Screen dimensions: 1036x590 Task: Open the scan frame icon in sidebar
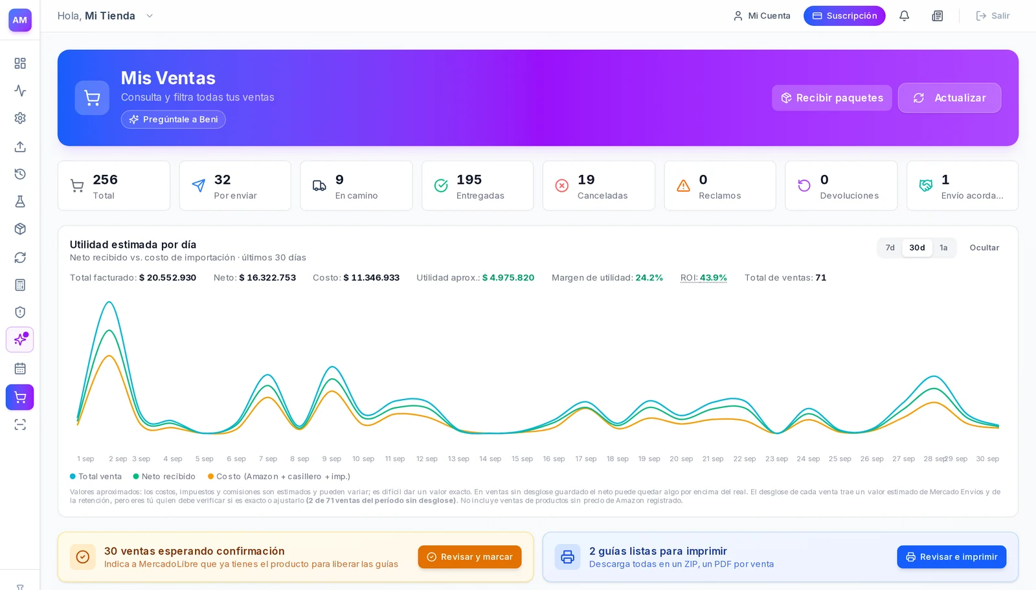tap(20, 425)
